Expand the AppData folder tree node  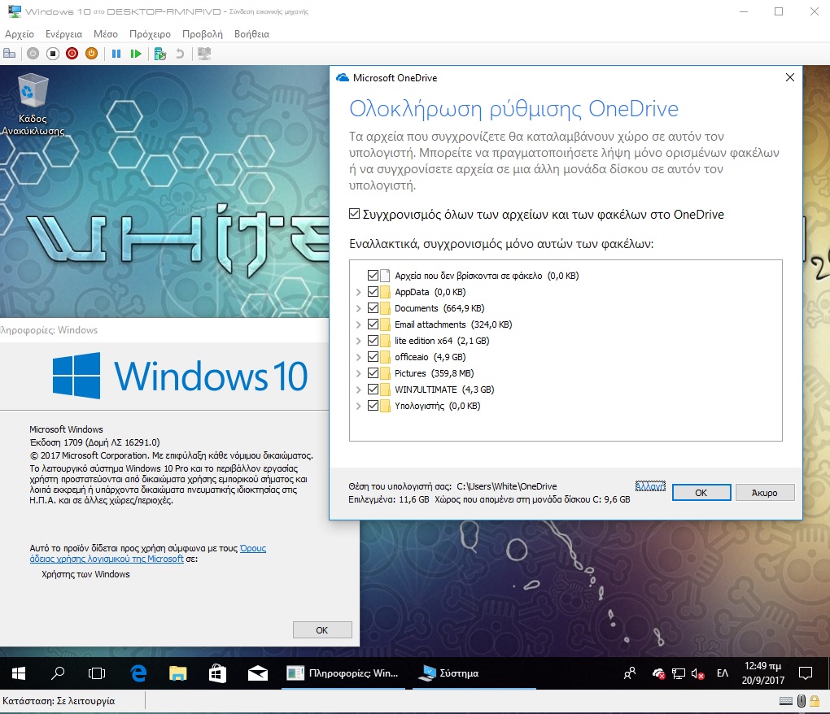358,292
